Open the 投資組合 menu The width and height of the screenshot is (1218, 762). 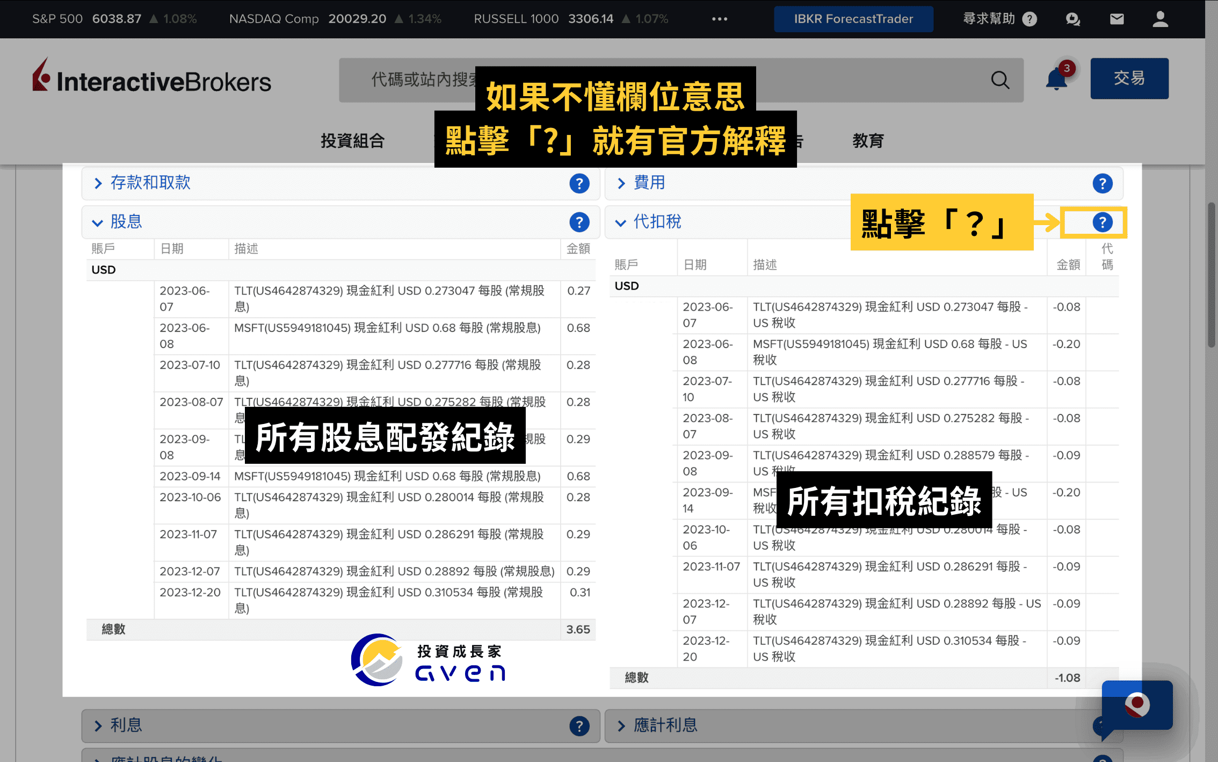(x=352, y=141)
